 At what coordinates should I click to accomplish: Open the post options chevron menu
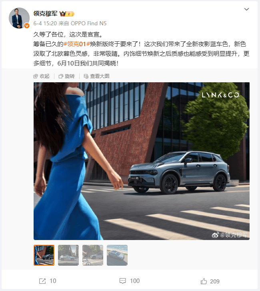click(246, 9)
